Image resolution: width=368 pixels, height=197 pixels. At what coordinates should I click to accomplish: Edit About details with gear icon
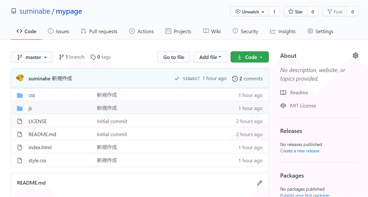tap(355, 55)
